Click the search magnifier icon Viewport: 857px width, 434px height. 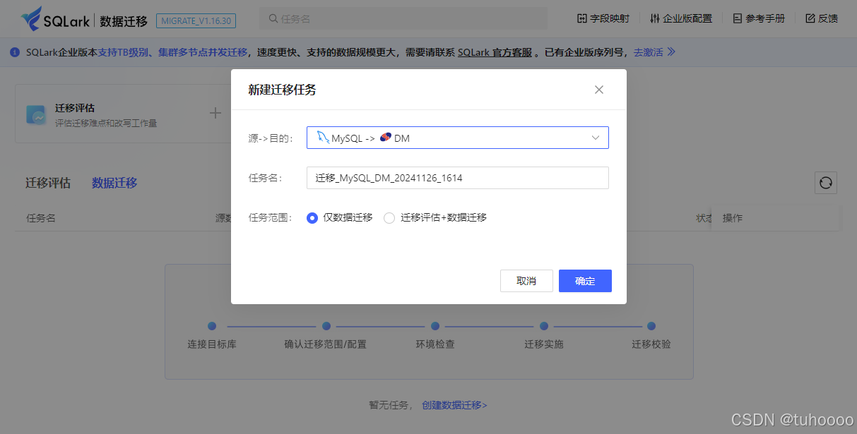273,19
